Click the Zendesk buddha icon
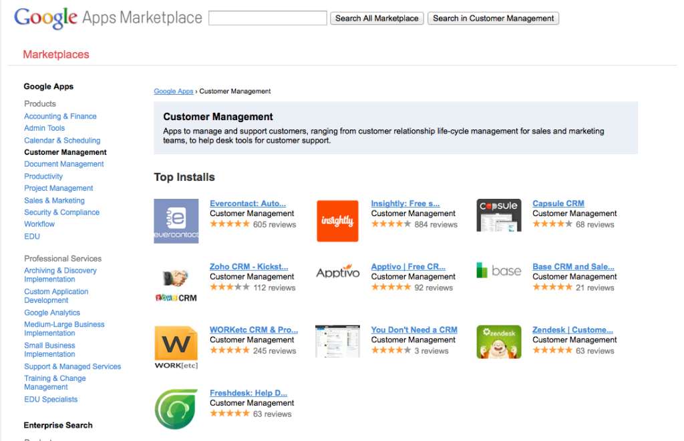Image resolution: width=684 pixels, height=441 pixels. (499, 342)
